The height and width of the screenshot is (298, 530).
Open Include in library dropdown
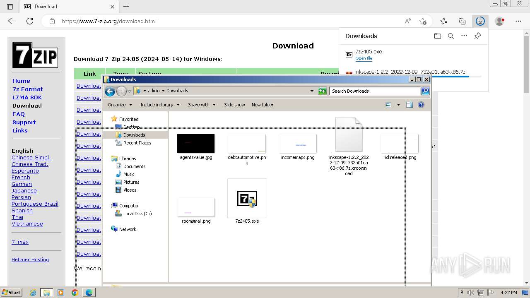click(x=160, y=105)
